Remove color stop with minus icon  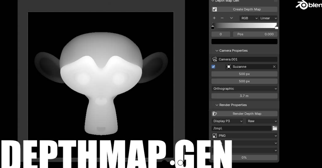222,18
